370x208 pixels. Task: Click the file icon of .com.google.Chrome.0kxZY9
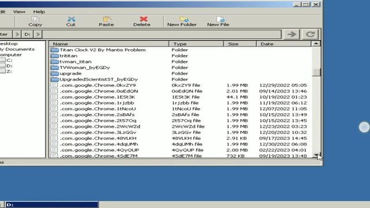54,85
